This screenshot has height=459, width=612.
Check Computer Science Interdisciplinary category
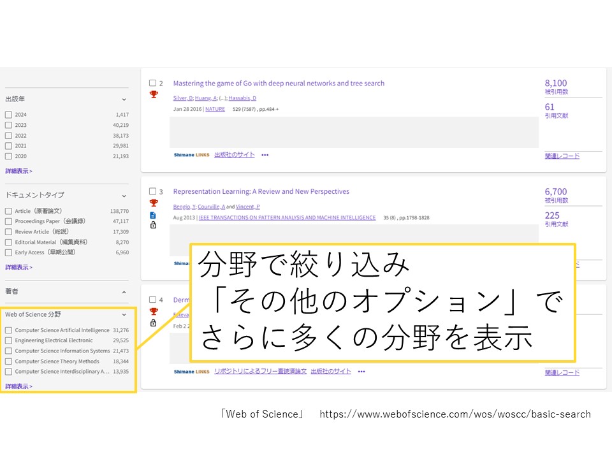(8, 372)
